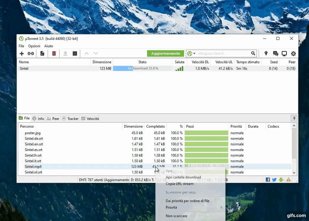Collapse the detail pane chevron button

[x=294, y=118]
